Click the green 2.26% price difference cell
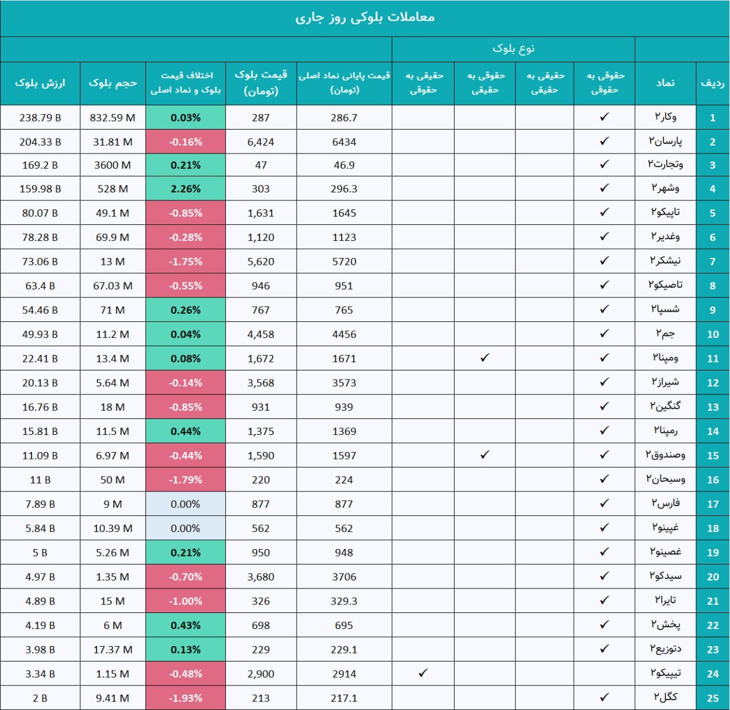This screenshot has height=710, width=730. (185, 188)
